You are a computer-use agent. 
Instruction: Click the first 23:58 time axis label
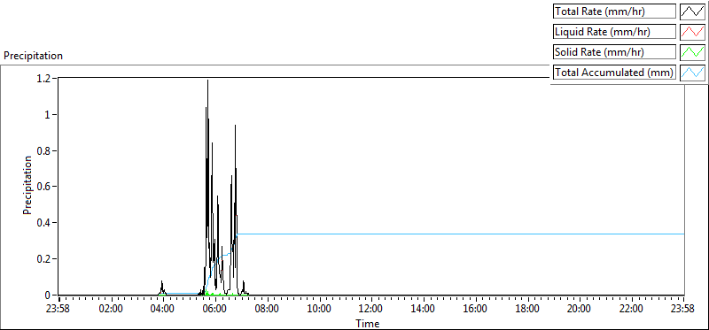pos(58,310)
